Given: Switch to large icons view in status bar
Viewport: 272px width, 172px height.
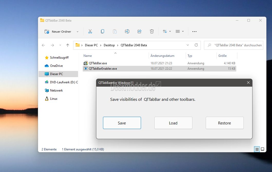Looking at the screenshot, I should click(x=262, y=149).
